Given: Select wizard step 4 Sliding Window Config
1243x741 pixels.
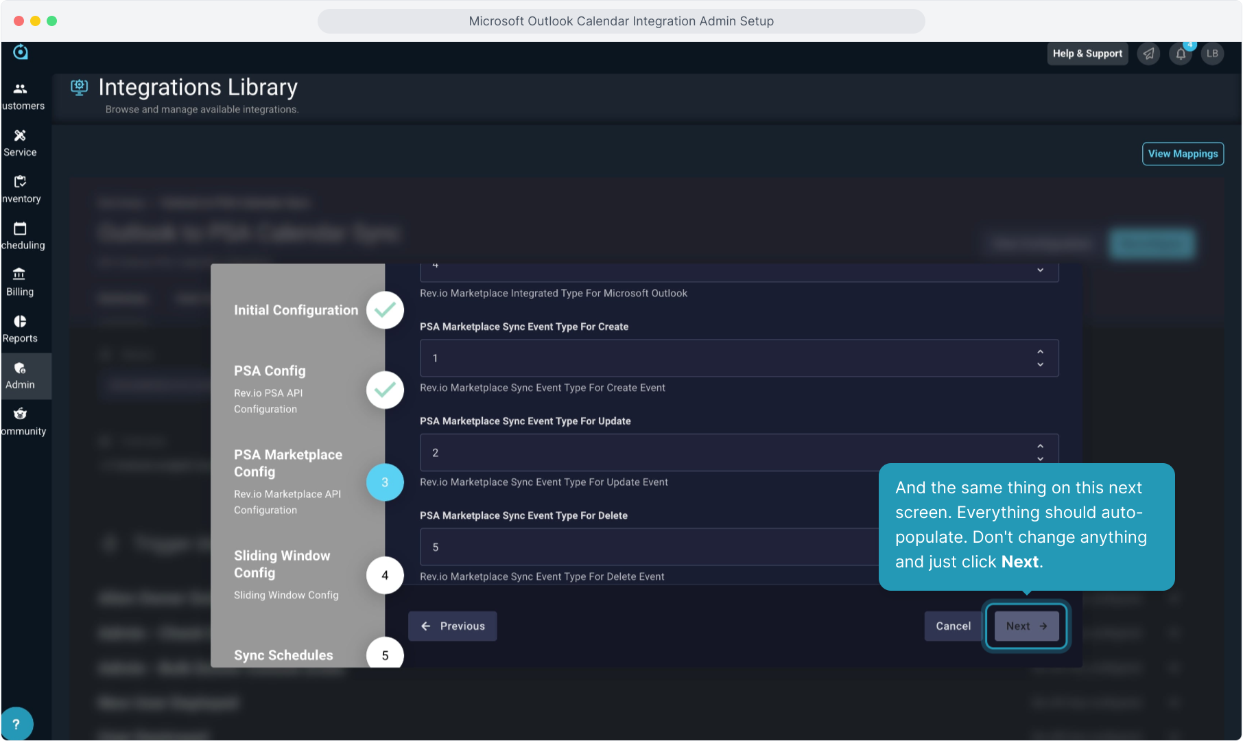Looking at the screenshot, I should pyautogui.click(x=384, y=575).
